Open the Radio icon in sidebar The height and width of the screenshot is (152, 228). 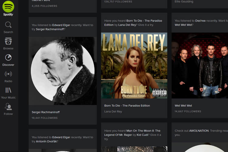(8, 74)
